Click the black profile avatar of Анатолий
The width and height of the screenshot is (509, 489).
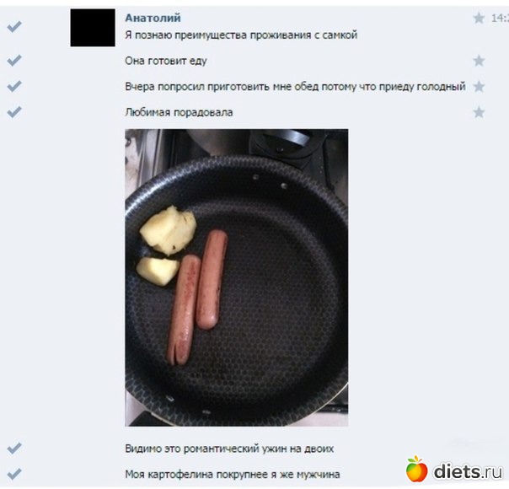pyautogui.click(x=93, y=28)
